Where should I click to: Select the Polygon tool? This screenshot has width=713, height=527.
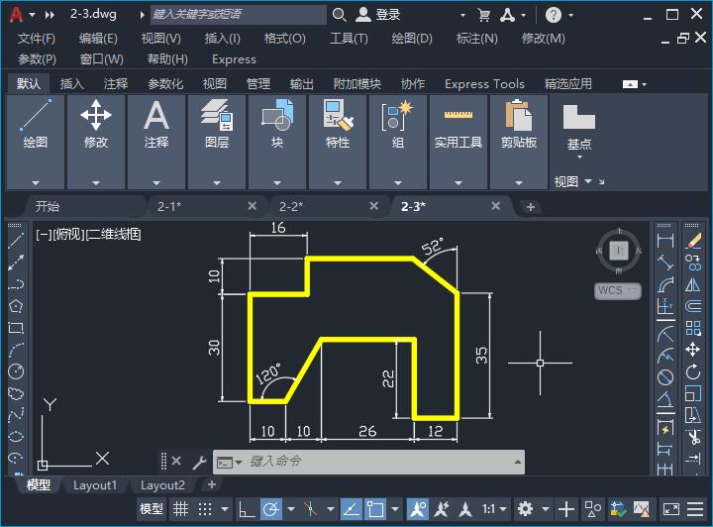(16, 306)
